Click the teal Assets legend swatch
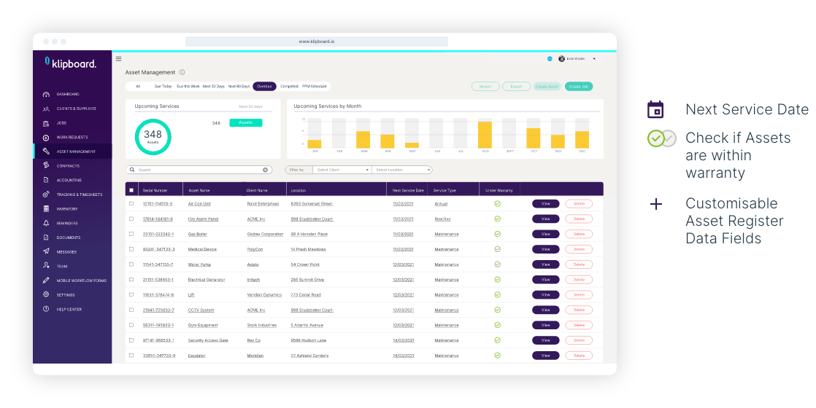The image size is (816, 408). click(x=246, y=122)
